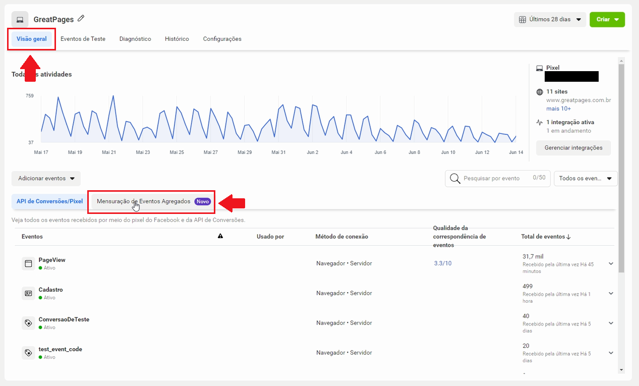Click the Cadastro event name
The height and width of the screenshot is (386, 639).
coord(50,290)
